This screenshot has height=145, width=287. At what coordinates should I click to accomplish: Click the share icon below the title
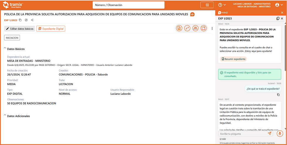click(x=32, y=20)
